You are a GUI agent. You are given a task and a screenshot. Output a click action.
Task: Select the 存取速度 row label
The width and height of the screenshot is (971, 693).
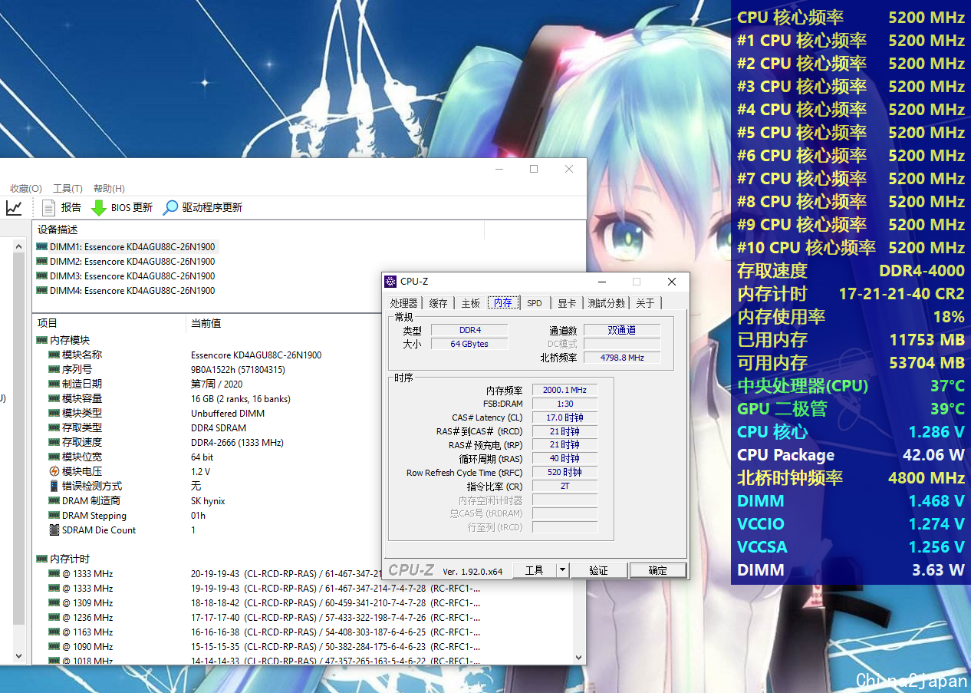click(x=82, y=442)
